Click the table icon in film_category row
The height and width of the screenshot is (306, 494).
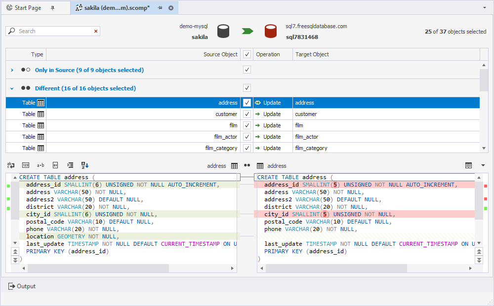click(41, 148)
